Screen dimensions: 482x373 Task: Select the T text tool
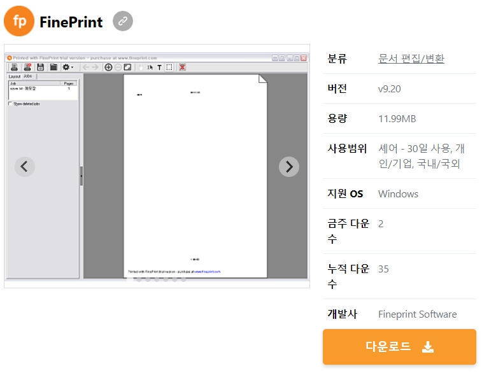pyautogui.click(x=159, y=67)
